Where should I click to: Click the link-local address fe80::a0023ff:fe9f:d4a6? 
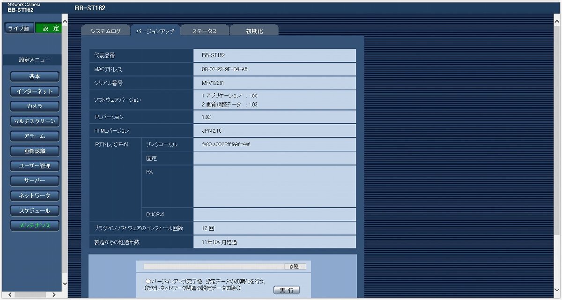(226, 144)
